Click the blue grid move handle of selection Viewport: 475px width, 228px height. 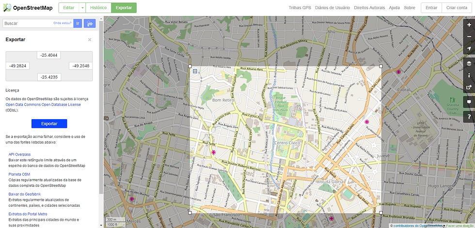[x=195, y=71]
